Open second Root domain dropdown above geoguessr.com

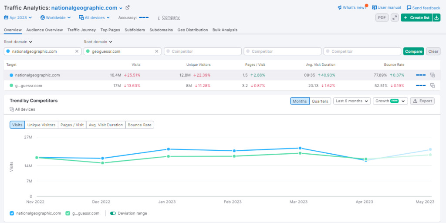98,42
